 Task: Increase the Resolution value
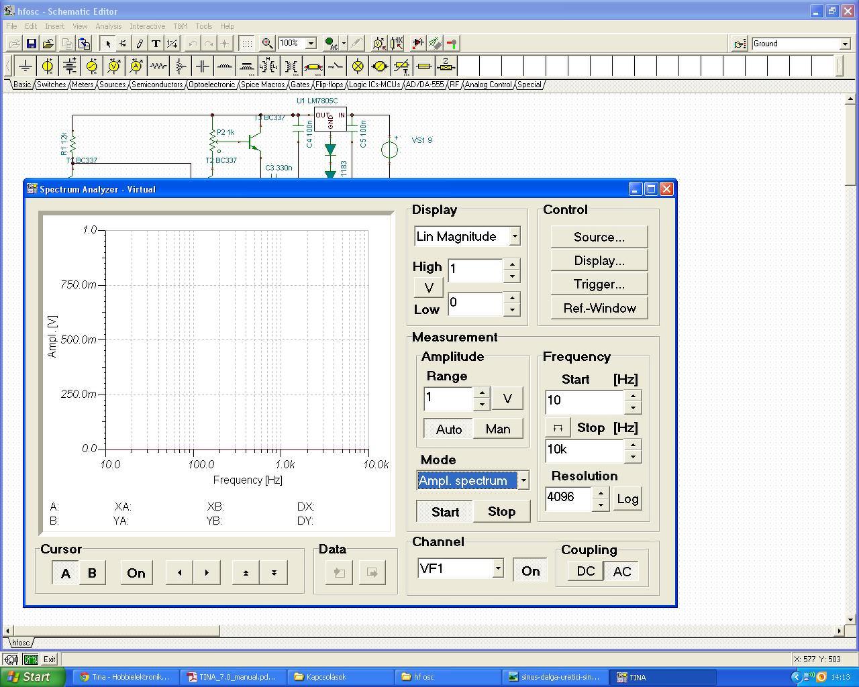pyautogui.click(x=601, y=492)
